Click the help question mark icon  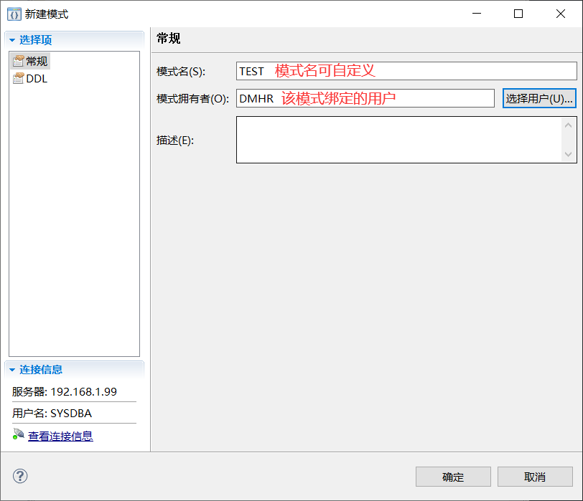[x=20, y=475]
